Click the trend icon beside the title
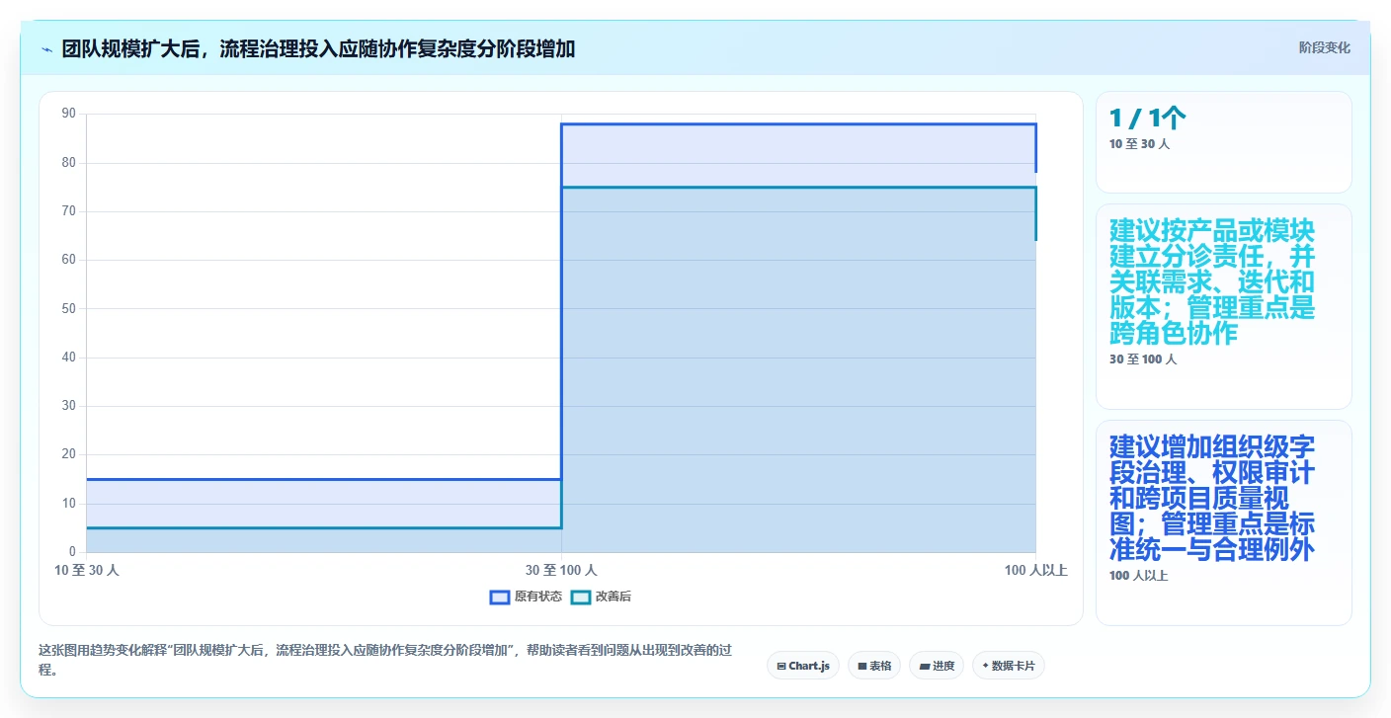The image size is (1391, 718). pos(47,49)
